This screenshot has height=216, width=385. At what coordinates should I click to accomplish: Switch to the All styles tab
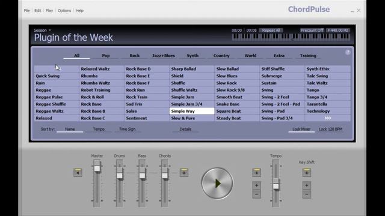pos(76,56)
